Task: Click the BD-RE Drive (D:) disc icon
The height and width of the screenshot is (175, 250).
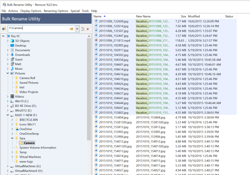Action: (12, 106)
